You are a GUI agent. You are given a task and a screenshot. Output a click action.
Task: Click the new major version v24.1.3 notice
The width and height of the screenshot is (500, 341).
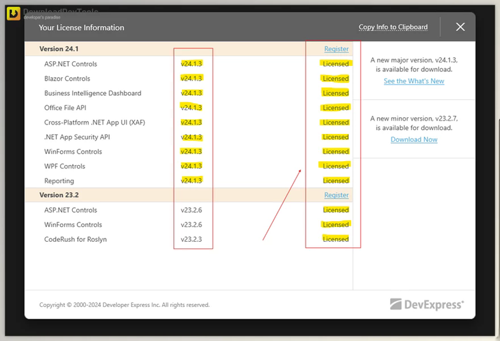pos(414,65)
